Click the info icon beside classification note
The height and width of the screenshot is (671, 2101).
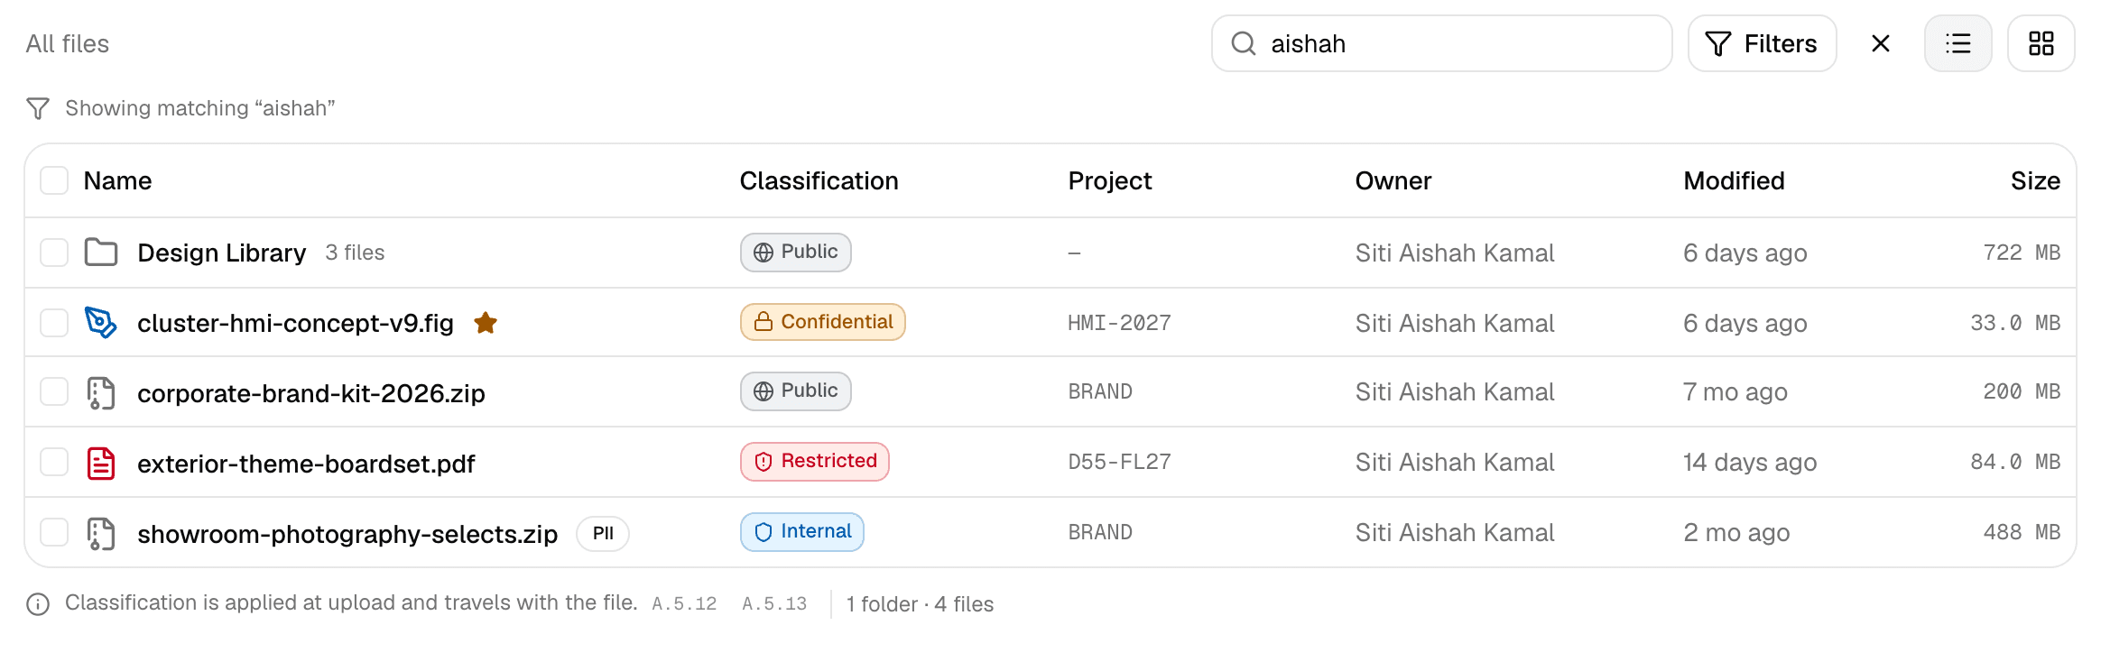(38, 604)
